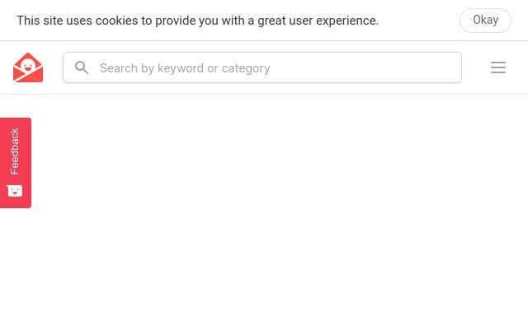Image resolution: width=528 pixels, height=325 pixels.
Task: Accept cookies by clicking Okay
Action: point(485,20)
